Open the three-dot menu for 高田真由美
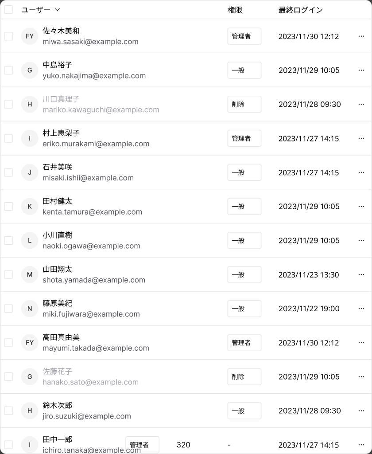Screen dimensions: 372x454 coord(361,343)
